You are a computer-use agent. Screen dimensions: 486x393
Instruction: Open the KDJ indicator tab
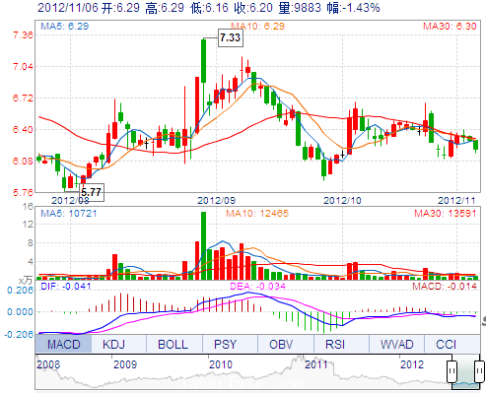(x=114, y=344)
